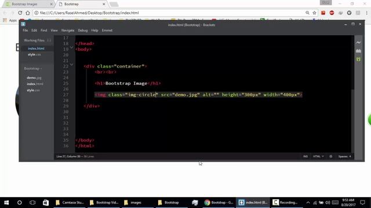Open the Navigate menu in Brackets
371x208 pixels.
point(68,31)
